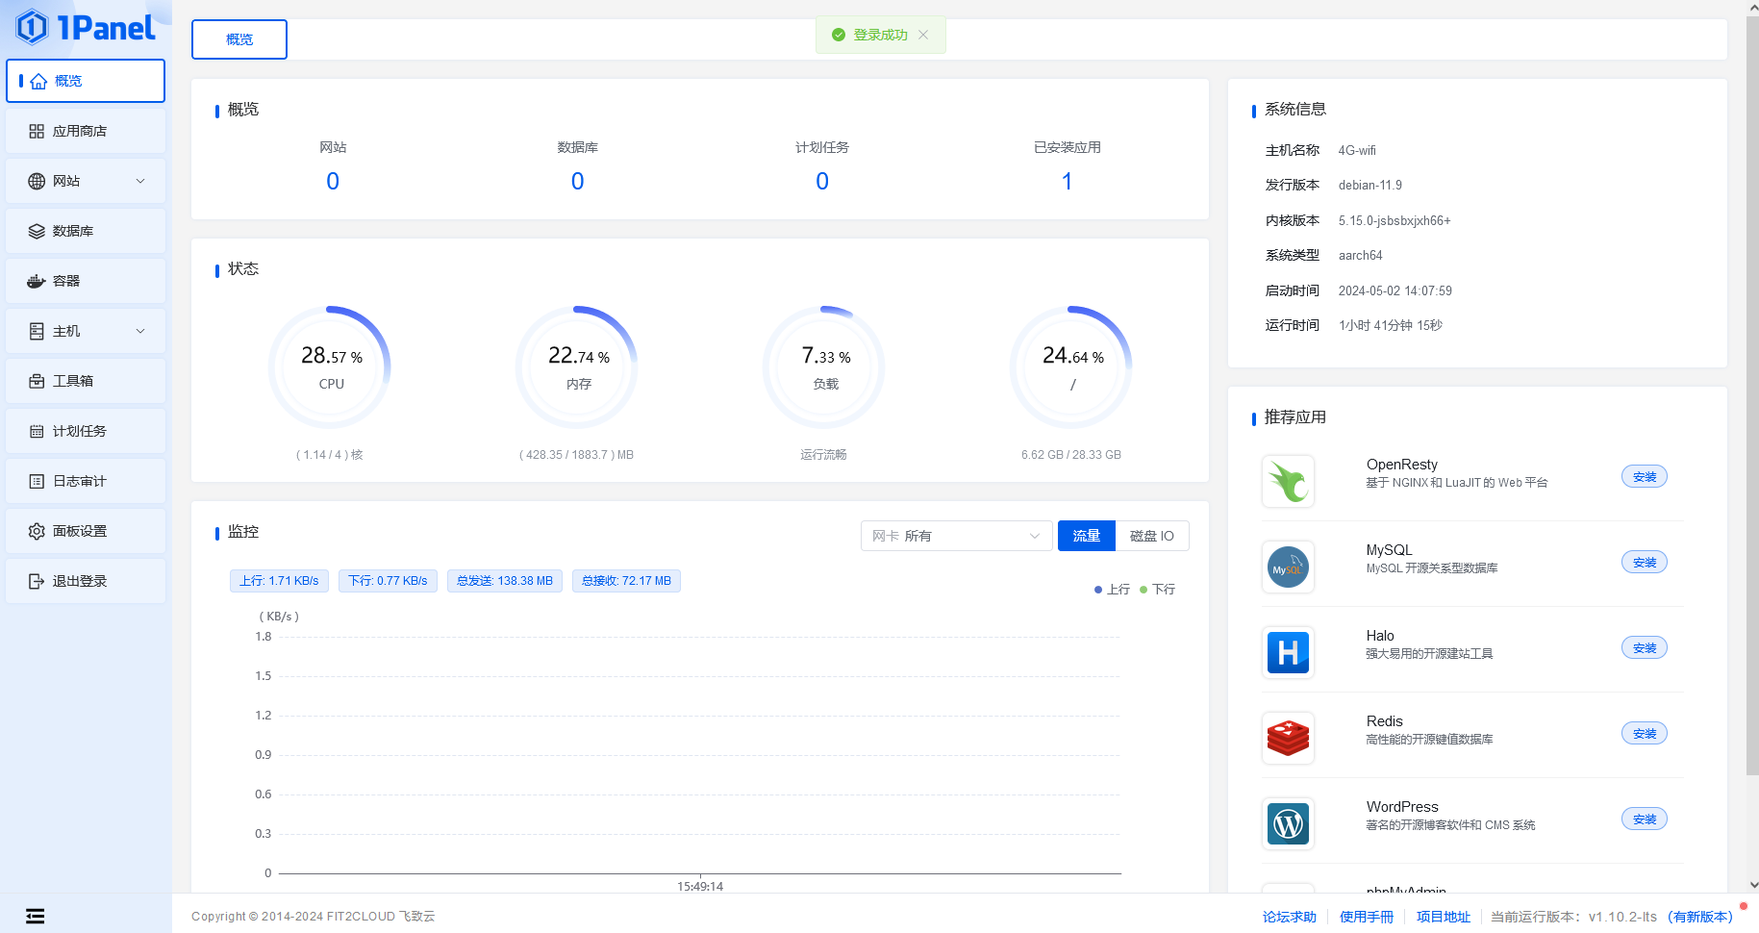Viewport: 1759px width, 933px height.
Task: Click the 计划任务 count value 0
Action: (x=822, y=181)
